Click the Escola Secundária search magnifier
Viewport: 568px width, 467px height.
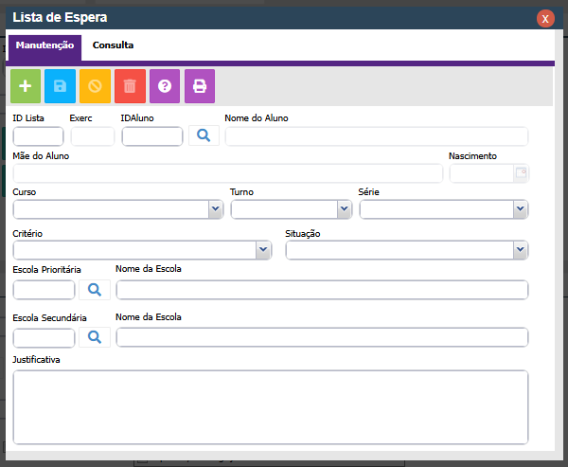(x=95, y=337)
